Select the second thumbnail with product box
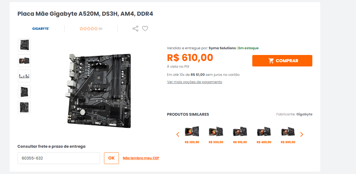 point(24,60)
